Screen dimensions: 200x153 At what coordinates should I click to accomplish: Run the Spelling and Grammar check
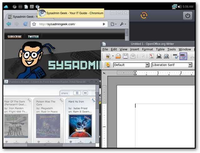point(176,56)
